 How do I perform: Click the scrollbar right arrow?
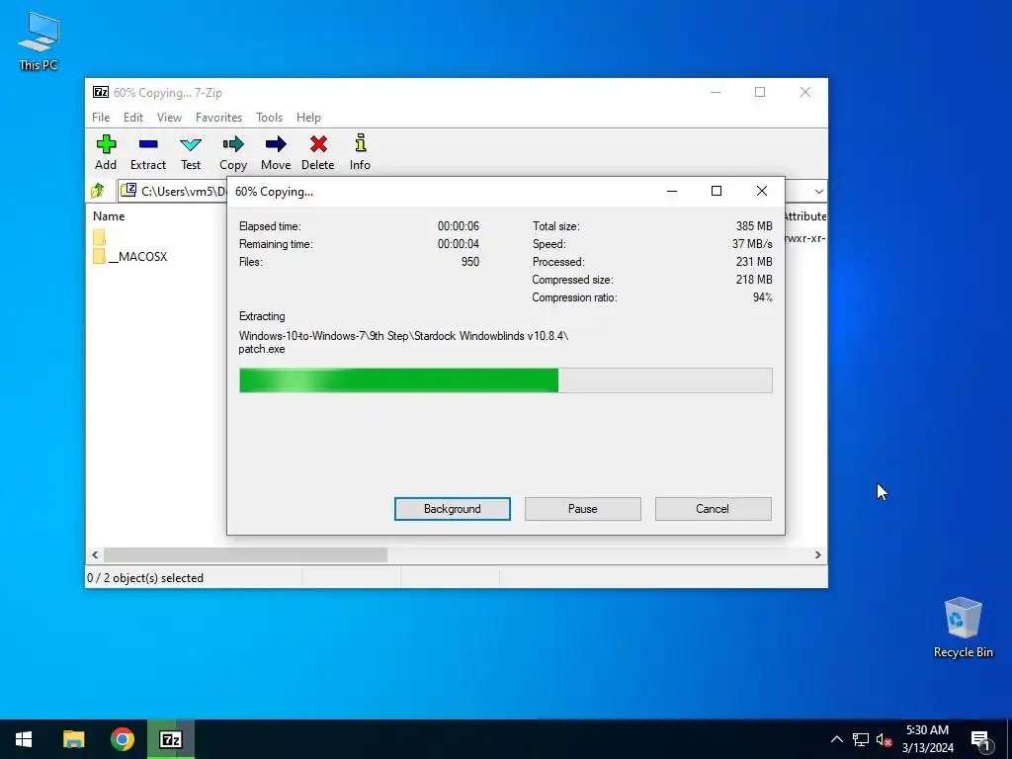pyautogui.click(x=817, y=555)
